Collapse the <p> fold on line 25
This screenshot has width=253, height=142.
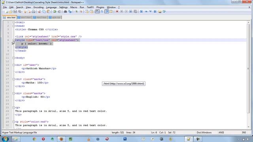14,108
